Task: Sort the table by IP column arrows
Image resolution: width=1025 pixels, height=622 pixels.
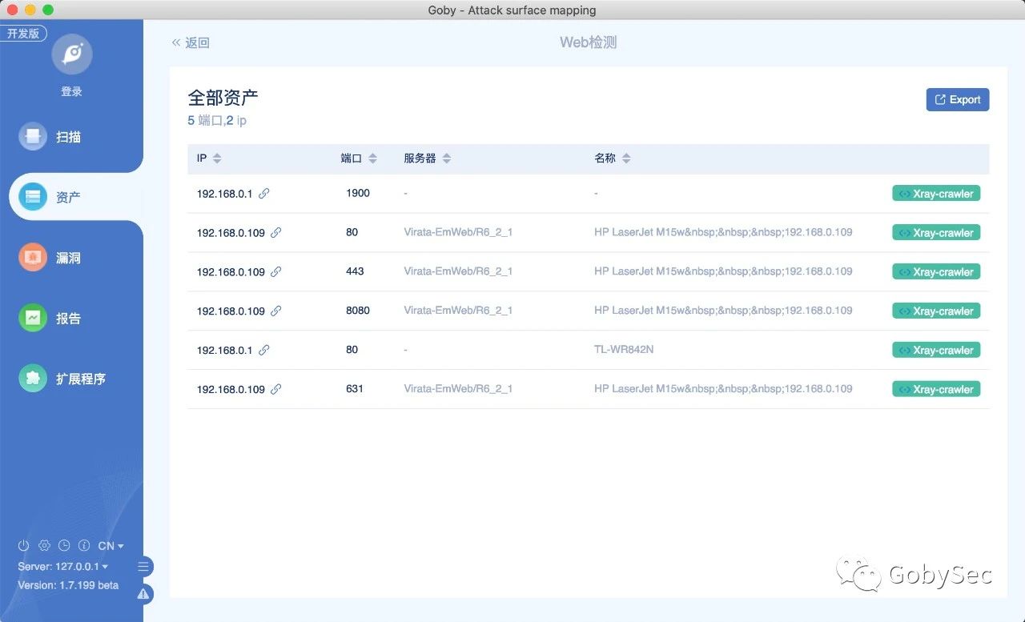Action: (x=217, y=159)
